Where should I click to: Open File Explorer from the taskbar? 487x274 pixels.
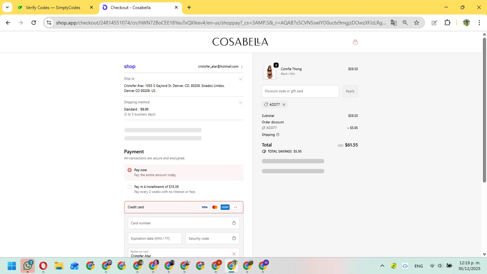58,266
